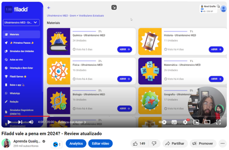229x150 pixels.
Task: Click the screenshot icon at top center
Action: (114, 7)
